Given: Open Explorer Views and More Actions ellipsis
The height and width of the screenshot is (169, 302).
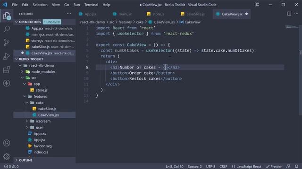Looking at the screenshot, I should (x=69, y=14).
